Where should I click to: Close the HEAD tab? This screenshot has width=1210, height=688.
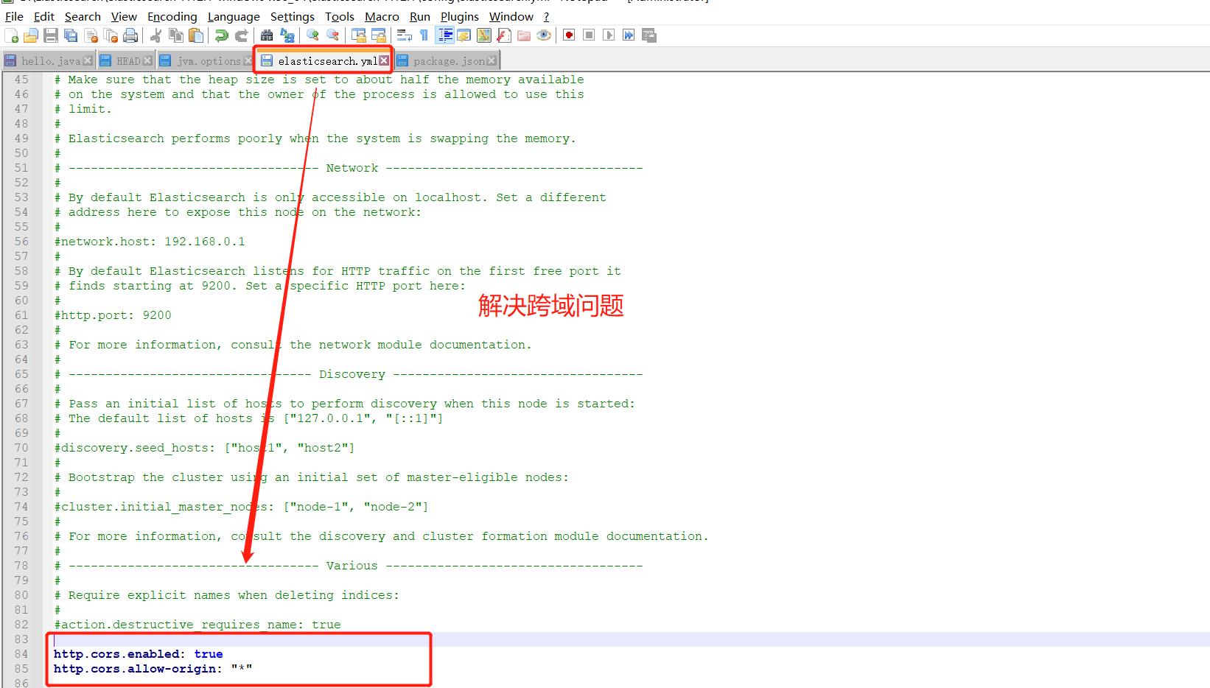[147, 60]
